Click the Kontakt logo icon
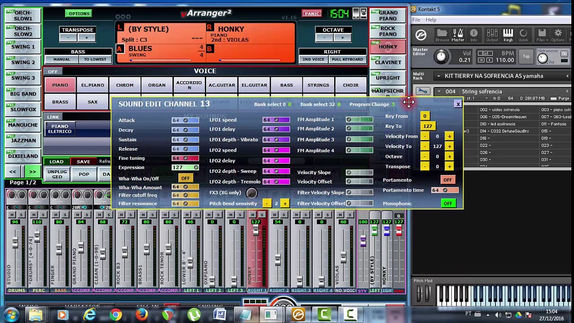574x323 pixels. (x=421, y=35)
